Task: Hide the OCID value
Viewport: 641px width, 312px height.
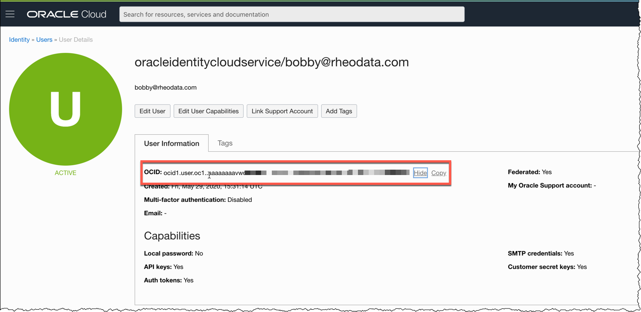Action: pos(420,173)
